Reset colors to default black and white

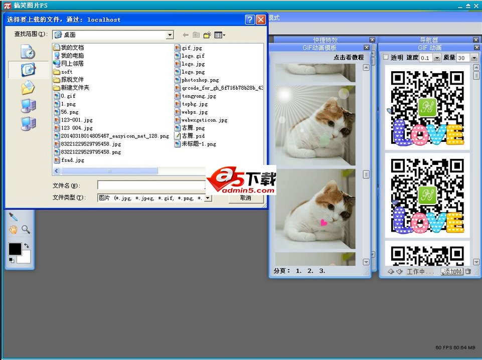coord(12,260)
